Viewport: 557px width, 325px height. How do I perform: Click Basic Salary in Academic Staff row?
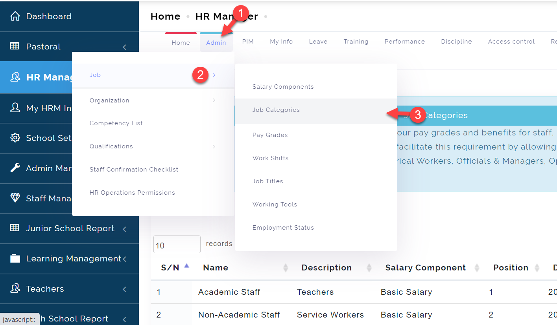point(406,292)
